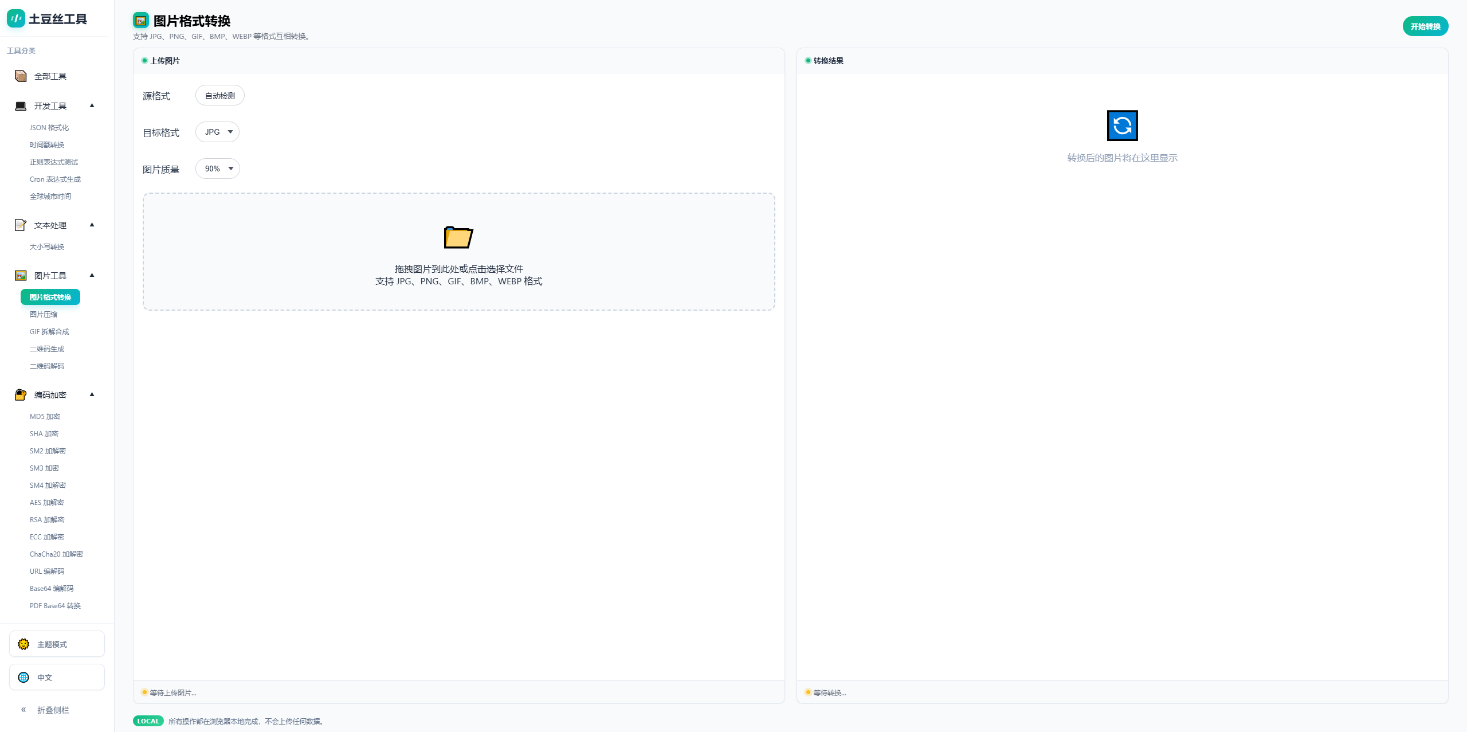The image size is (1467, 732).
Task: Open the 源格式 自动检测 selector
Action: [x=220, y=96]
